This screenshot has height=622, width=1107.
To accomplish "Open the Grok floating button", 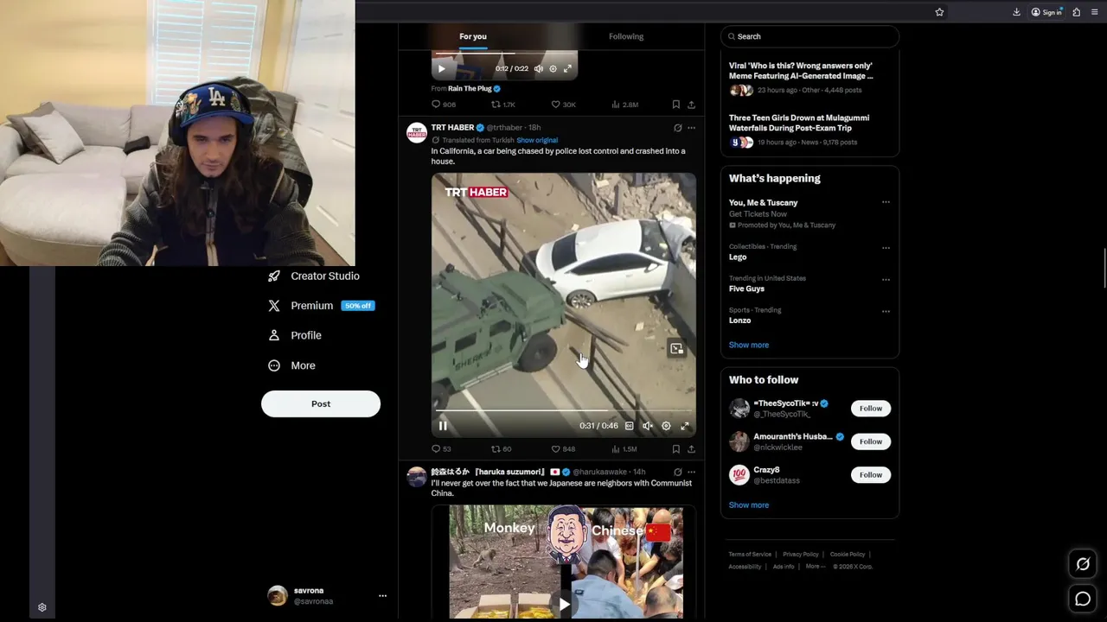I will pyautogui.click(x=1083, y=564).
